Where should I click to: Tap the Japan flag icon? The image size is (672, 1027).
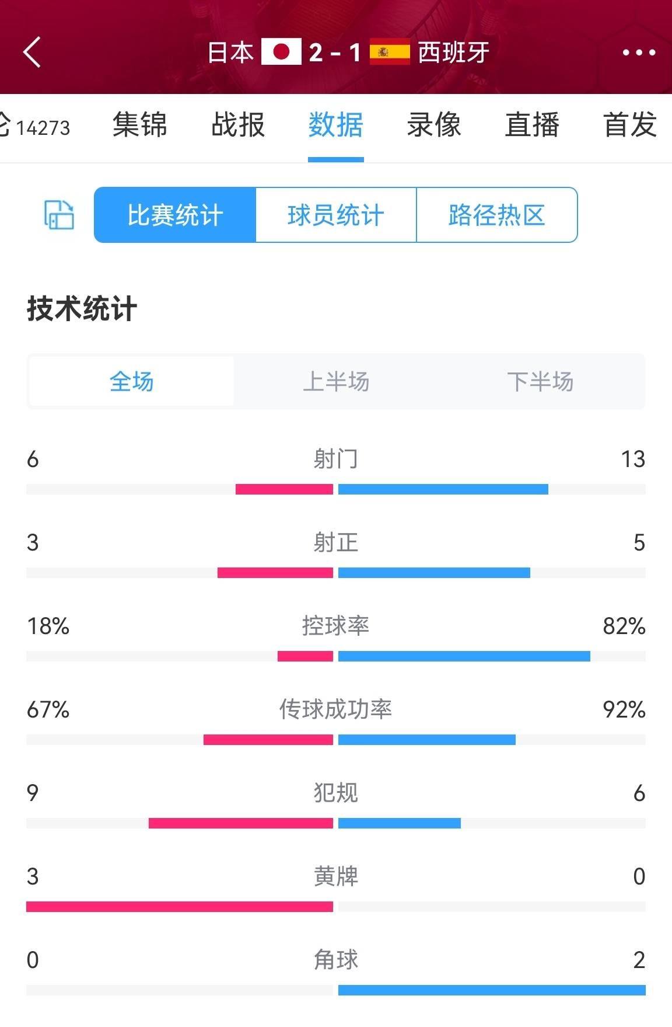pos(281,52)
